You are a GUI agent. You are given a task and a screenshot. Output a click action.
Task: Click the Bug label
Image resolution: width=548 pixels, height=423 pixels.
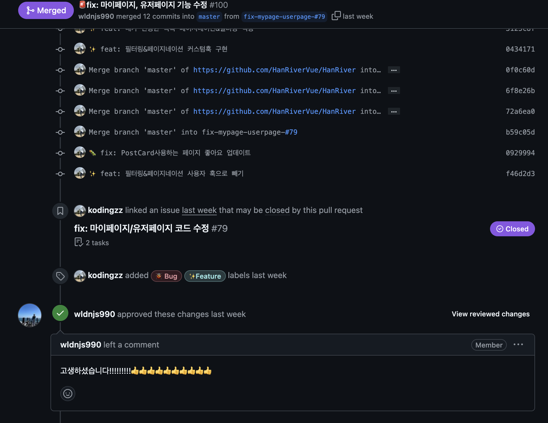click(166, 276)
